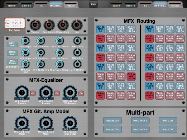Select Ch 14 to MFX 1 On
Viewport: 187px width, 140px height.
[x=160, y=77]
